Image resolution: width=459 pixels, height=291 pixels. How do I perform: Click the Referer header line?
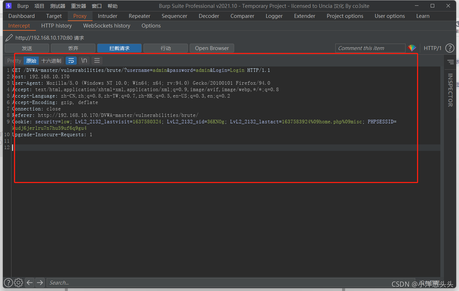pyautogui.click(x=105, y=115)
